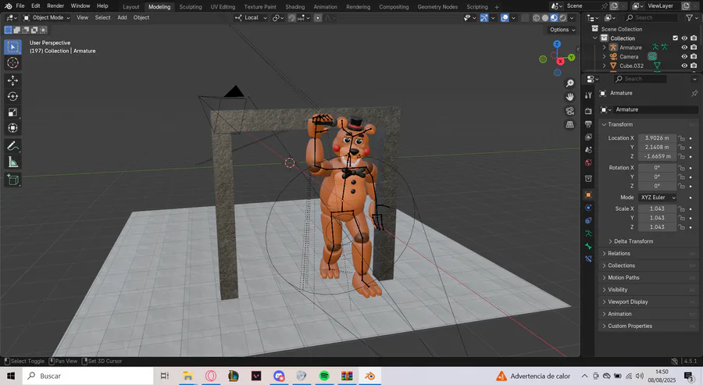Disable Armature in renders camera icon
Image resolution: width=703 pixels, height=385 pixels.
click(694, 48)
